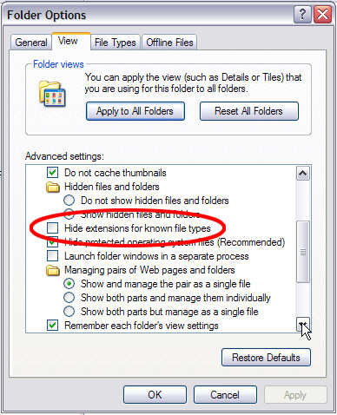Viewport: 337px width, 415px height.
Task: Close the Folder Options dialog
Action: (322, 14)
